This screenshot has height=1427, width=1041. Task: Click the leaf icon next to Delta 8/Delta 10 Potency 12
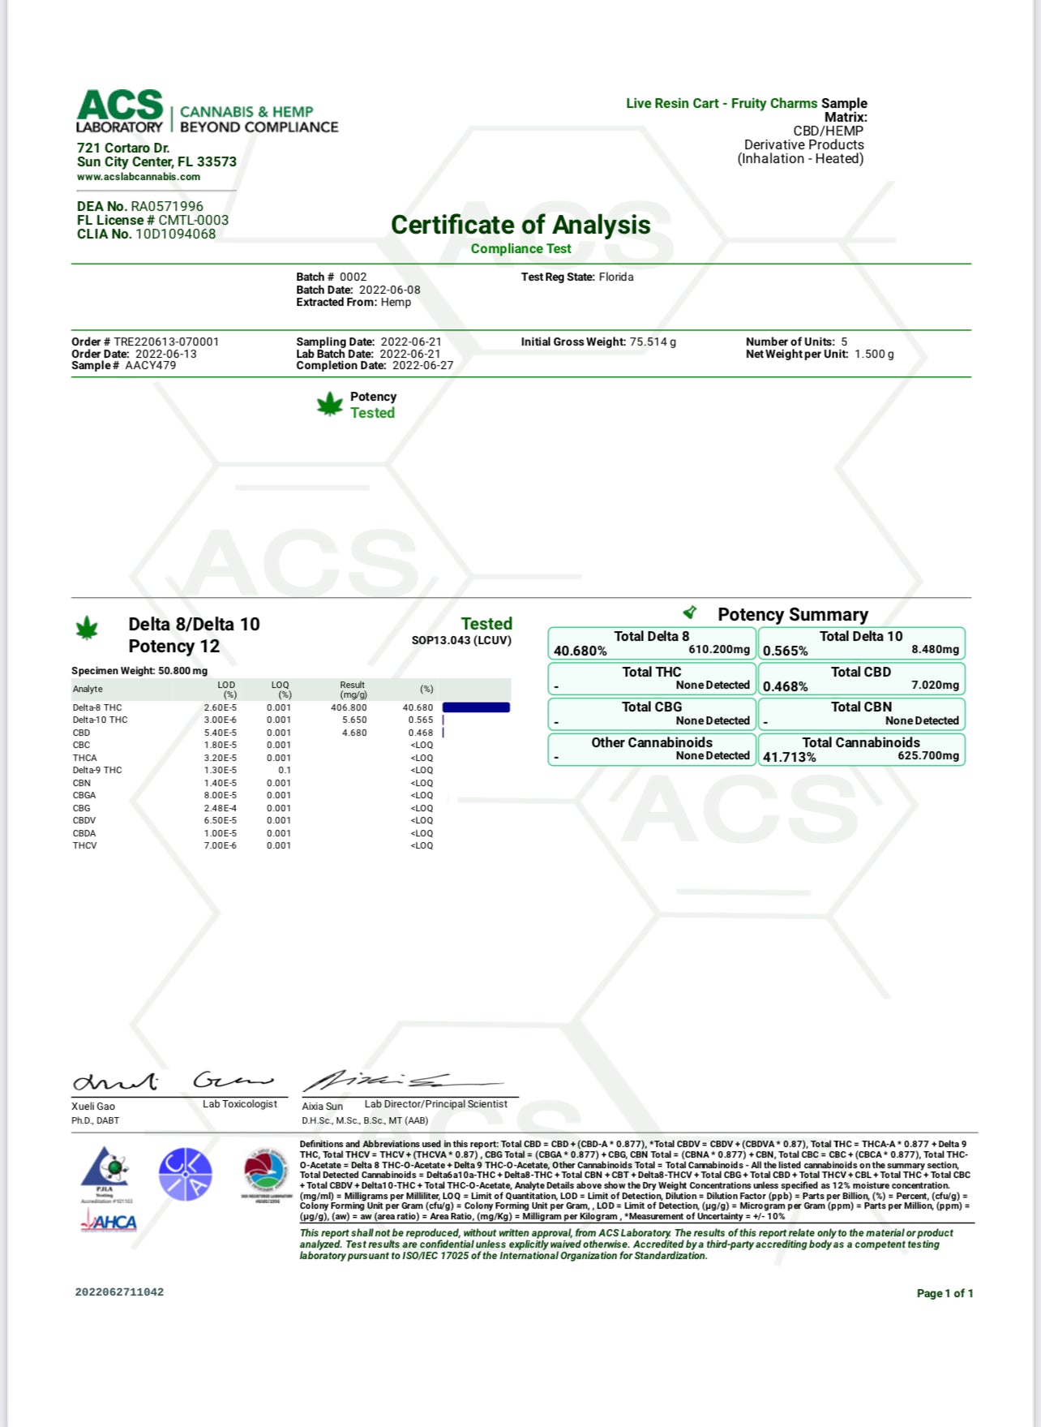(x=87, y=628)
